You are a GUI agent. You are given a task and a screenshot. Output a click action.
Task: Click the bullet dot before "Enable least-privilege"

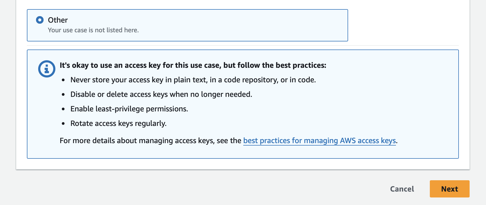tap(63, 109)
